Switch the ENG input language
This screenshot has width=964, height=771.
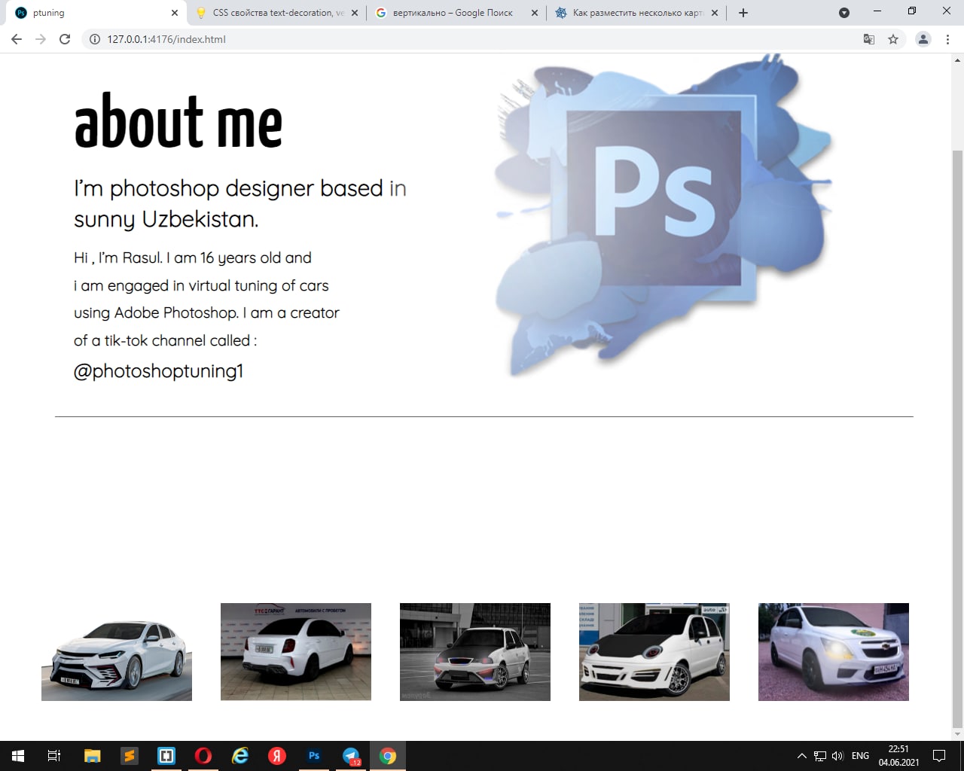(860, 756)
